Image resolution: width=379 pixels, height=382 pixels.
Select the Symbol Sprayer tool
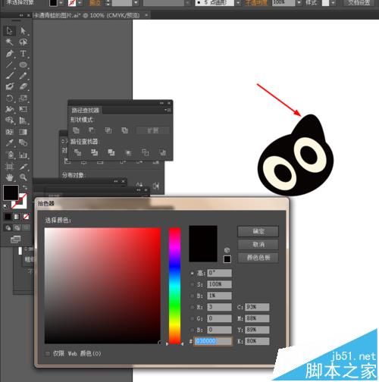click(9, 155)
